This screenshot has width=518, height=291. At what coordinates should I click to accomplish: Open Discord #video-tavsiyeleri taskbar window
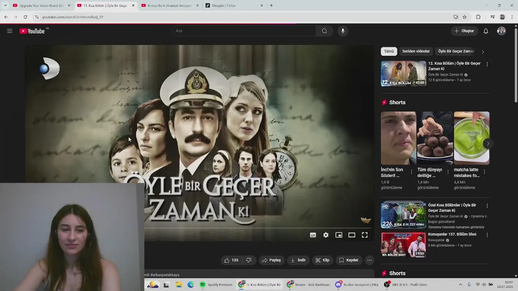tap(357, 285)
